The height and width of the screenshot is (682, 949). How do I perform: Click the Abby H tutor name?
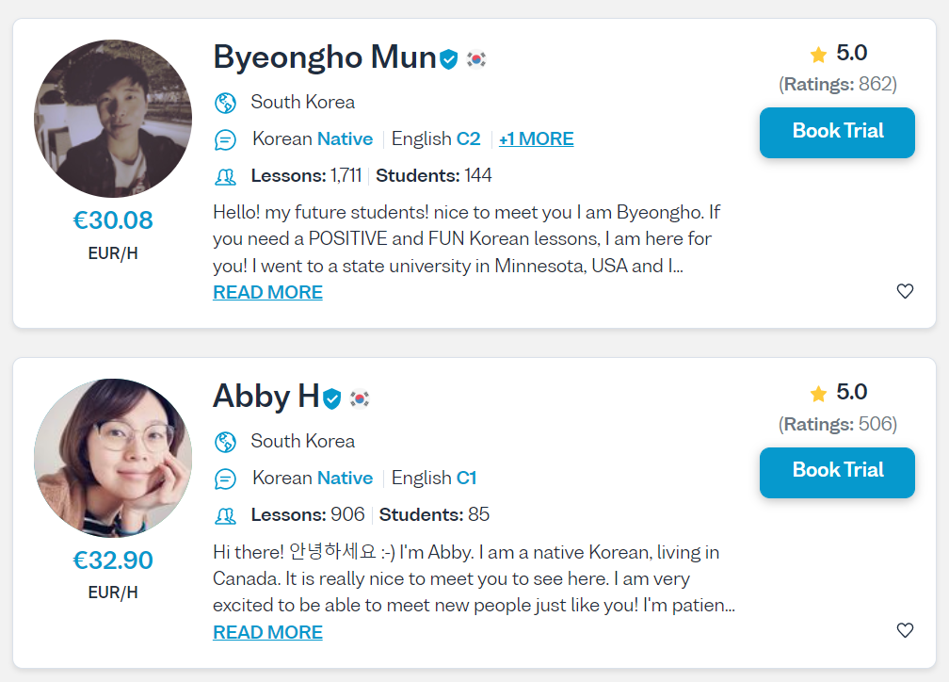click(x=265, y=397)
